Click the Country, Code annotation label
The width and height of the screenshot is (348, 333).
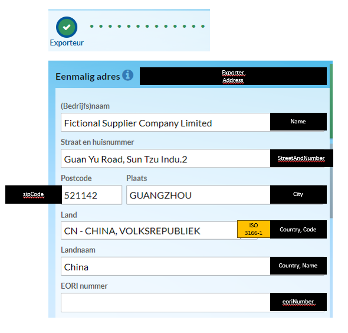click(x=298, y=229)
